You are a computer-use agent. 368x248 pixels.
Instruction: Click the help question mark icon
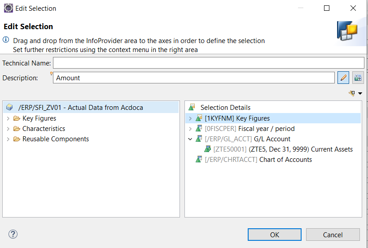click(13, 234)
